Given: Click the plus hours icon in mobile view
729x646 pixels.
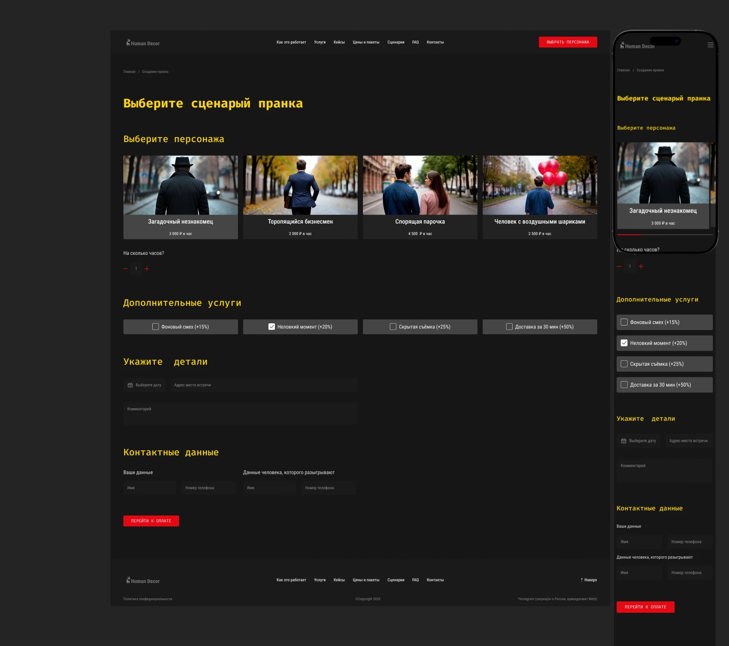Looking at the screenshot, I should tap(641, 267).
